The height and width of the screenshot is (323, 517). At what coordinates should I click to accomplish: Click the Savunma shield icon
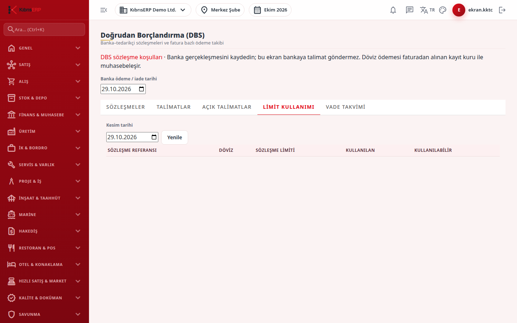point(11,314)
